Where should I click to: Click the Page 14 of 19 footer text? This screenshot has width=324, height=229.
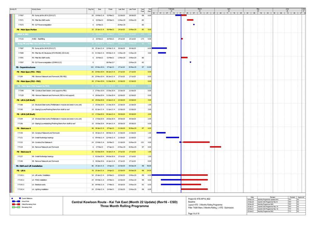tap(194, 213)
